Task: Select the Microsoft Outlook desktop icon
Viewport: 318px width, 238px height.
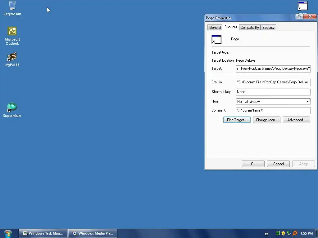Action: [x=12, y=36]
